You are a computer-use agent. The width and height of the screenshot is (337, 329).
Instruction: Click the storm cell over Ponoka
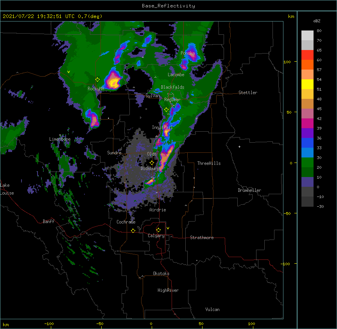(192, 54)
